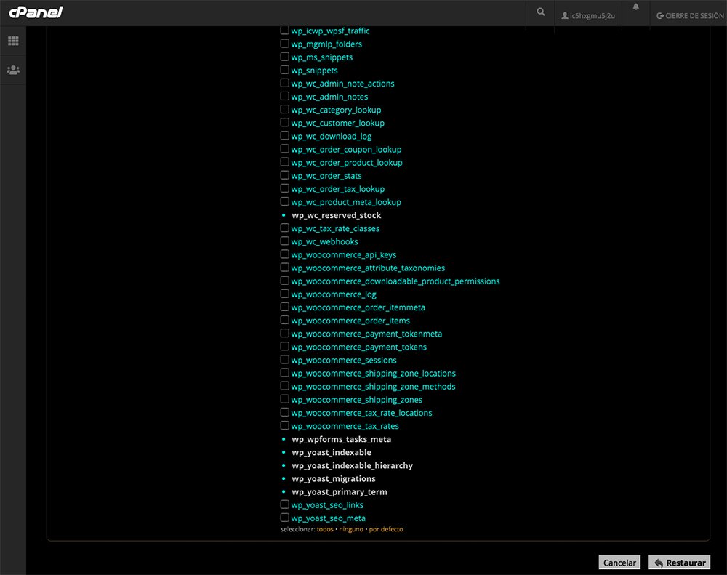Screen dimensions: 727x575
Task: Open the apps grid sidebar icon
Action: (x=13, y=41)
